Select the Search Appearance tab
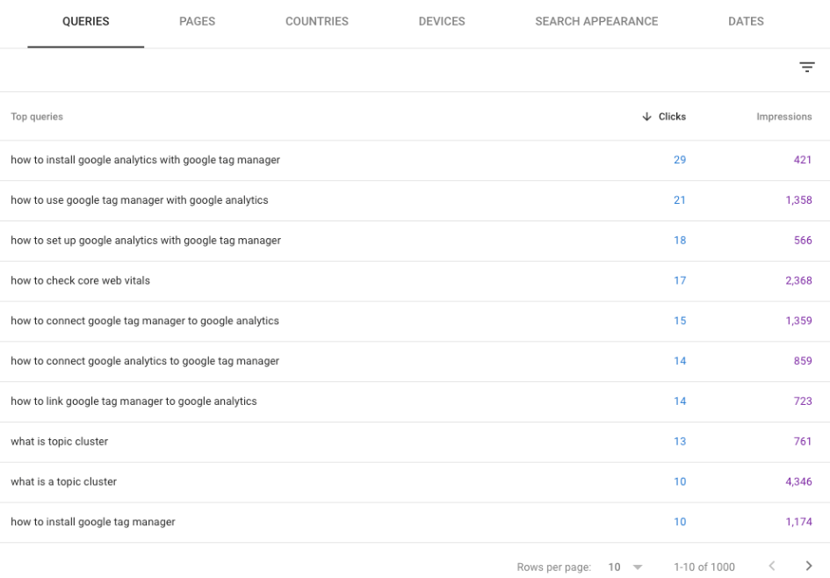The height and width of the screenshot is (578, 830). pyautogui.click(x=596, y=22)
